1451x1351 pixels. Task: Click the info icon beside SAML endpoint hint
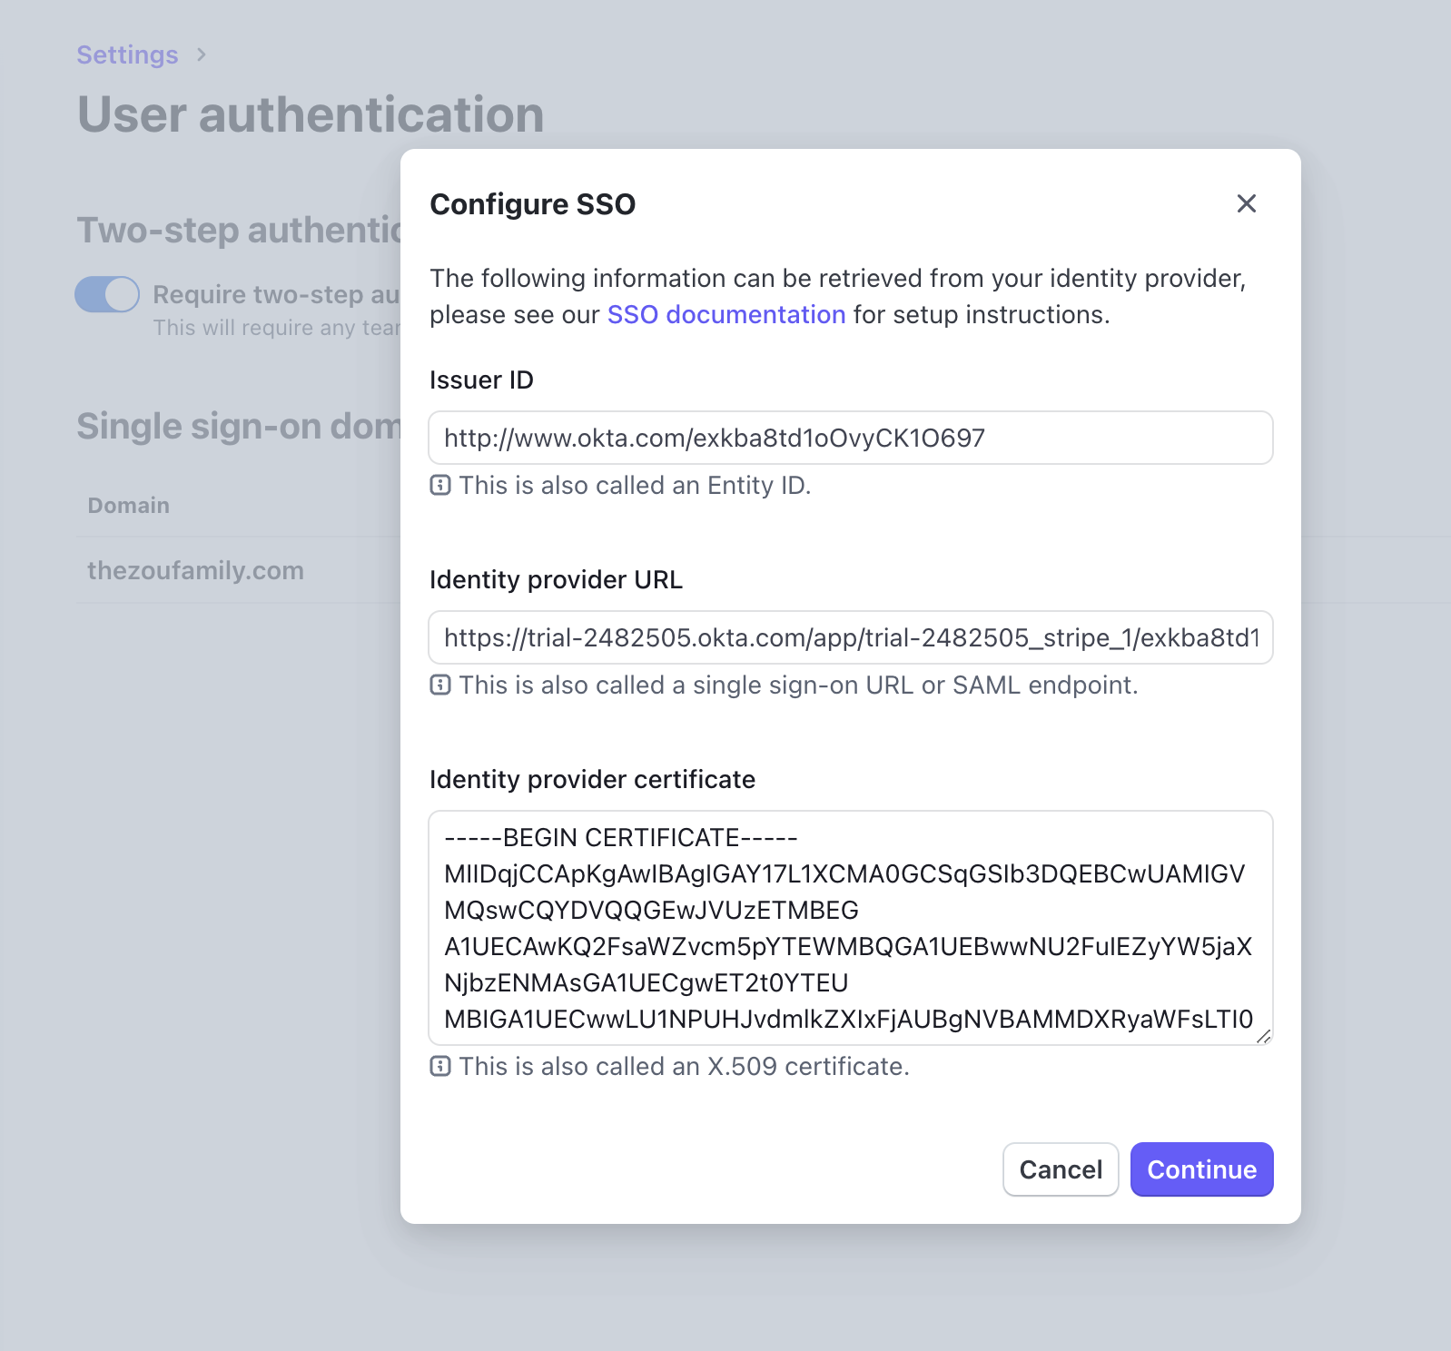point(440,685)
